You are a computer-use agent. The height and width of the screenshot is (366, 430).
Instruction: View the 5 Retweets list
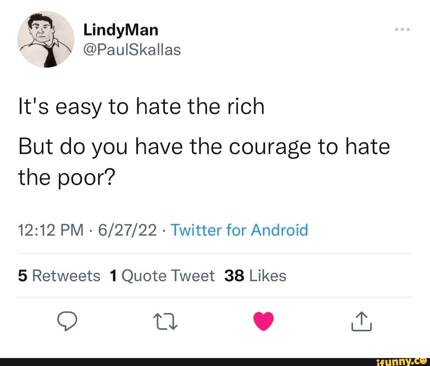59,276
